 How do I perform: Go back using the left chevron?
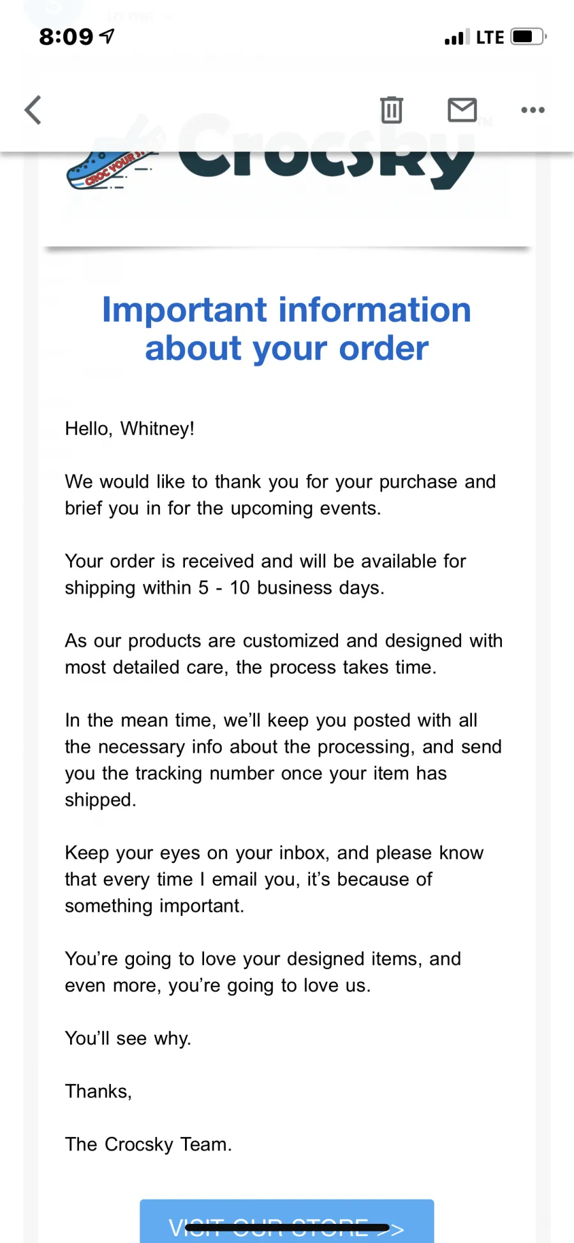tap(33, 110)
